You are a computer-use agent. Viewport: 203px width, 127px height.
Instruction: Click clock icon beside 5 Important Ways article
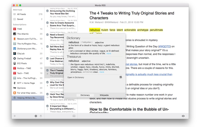point(47,106)
